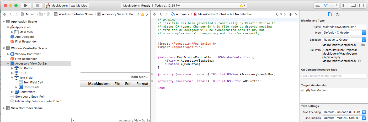The height and width of the screenshot is (122, 368).
Task: Add a new assistant editor
Action: tap(290, 14)
